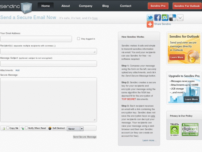
Task: Click the Notify When Read icon
Action: (23, 128)
